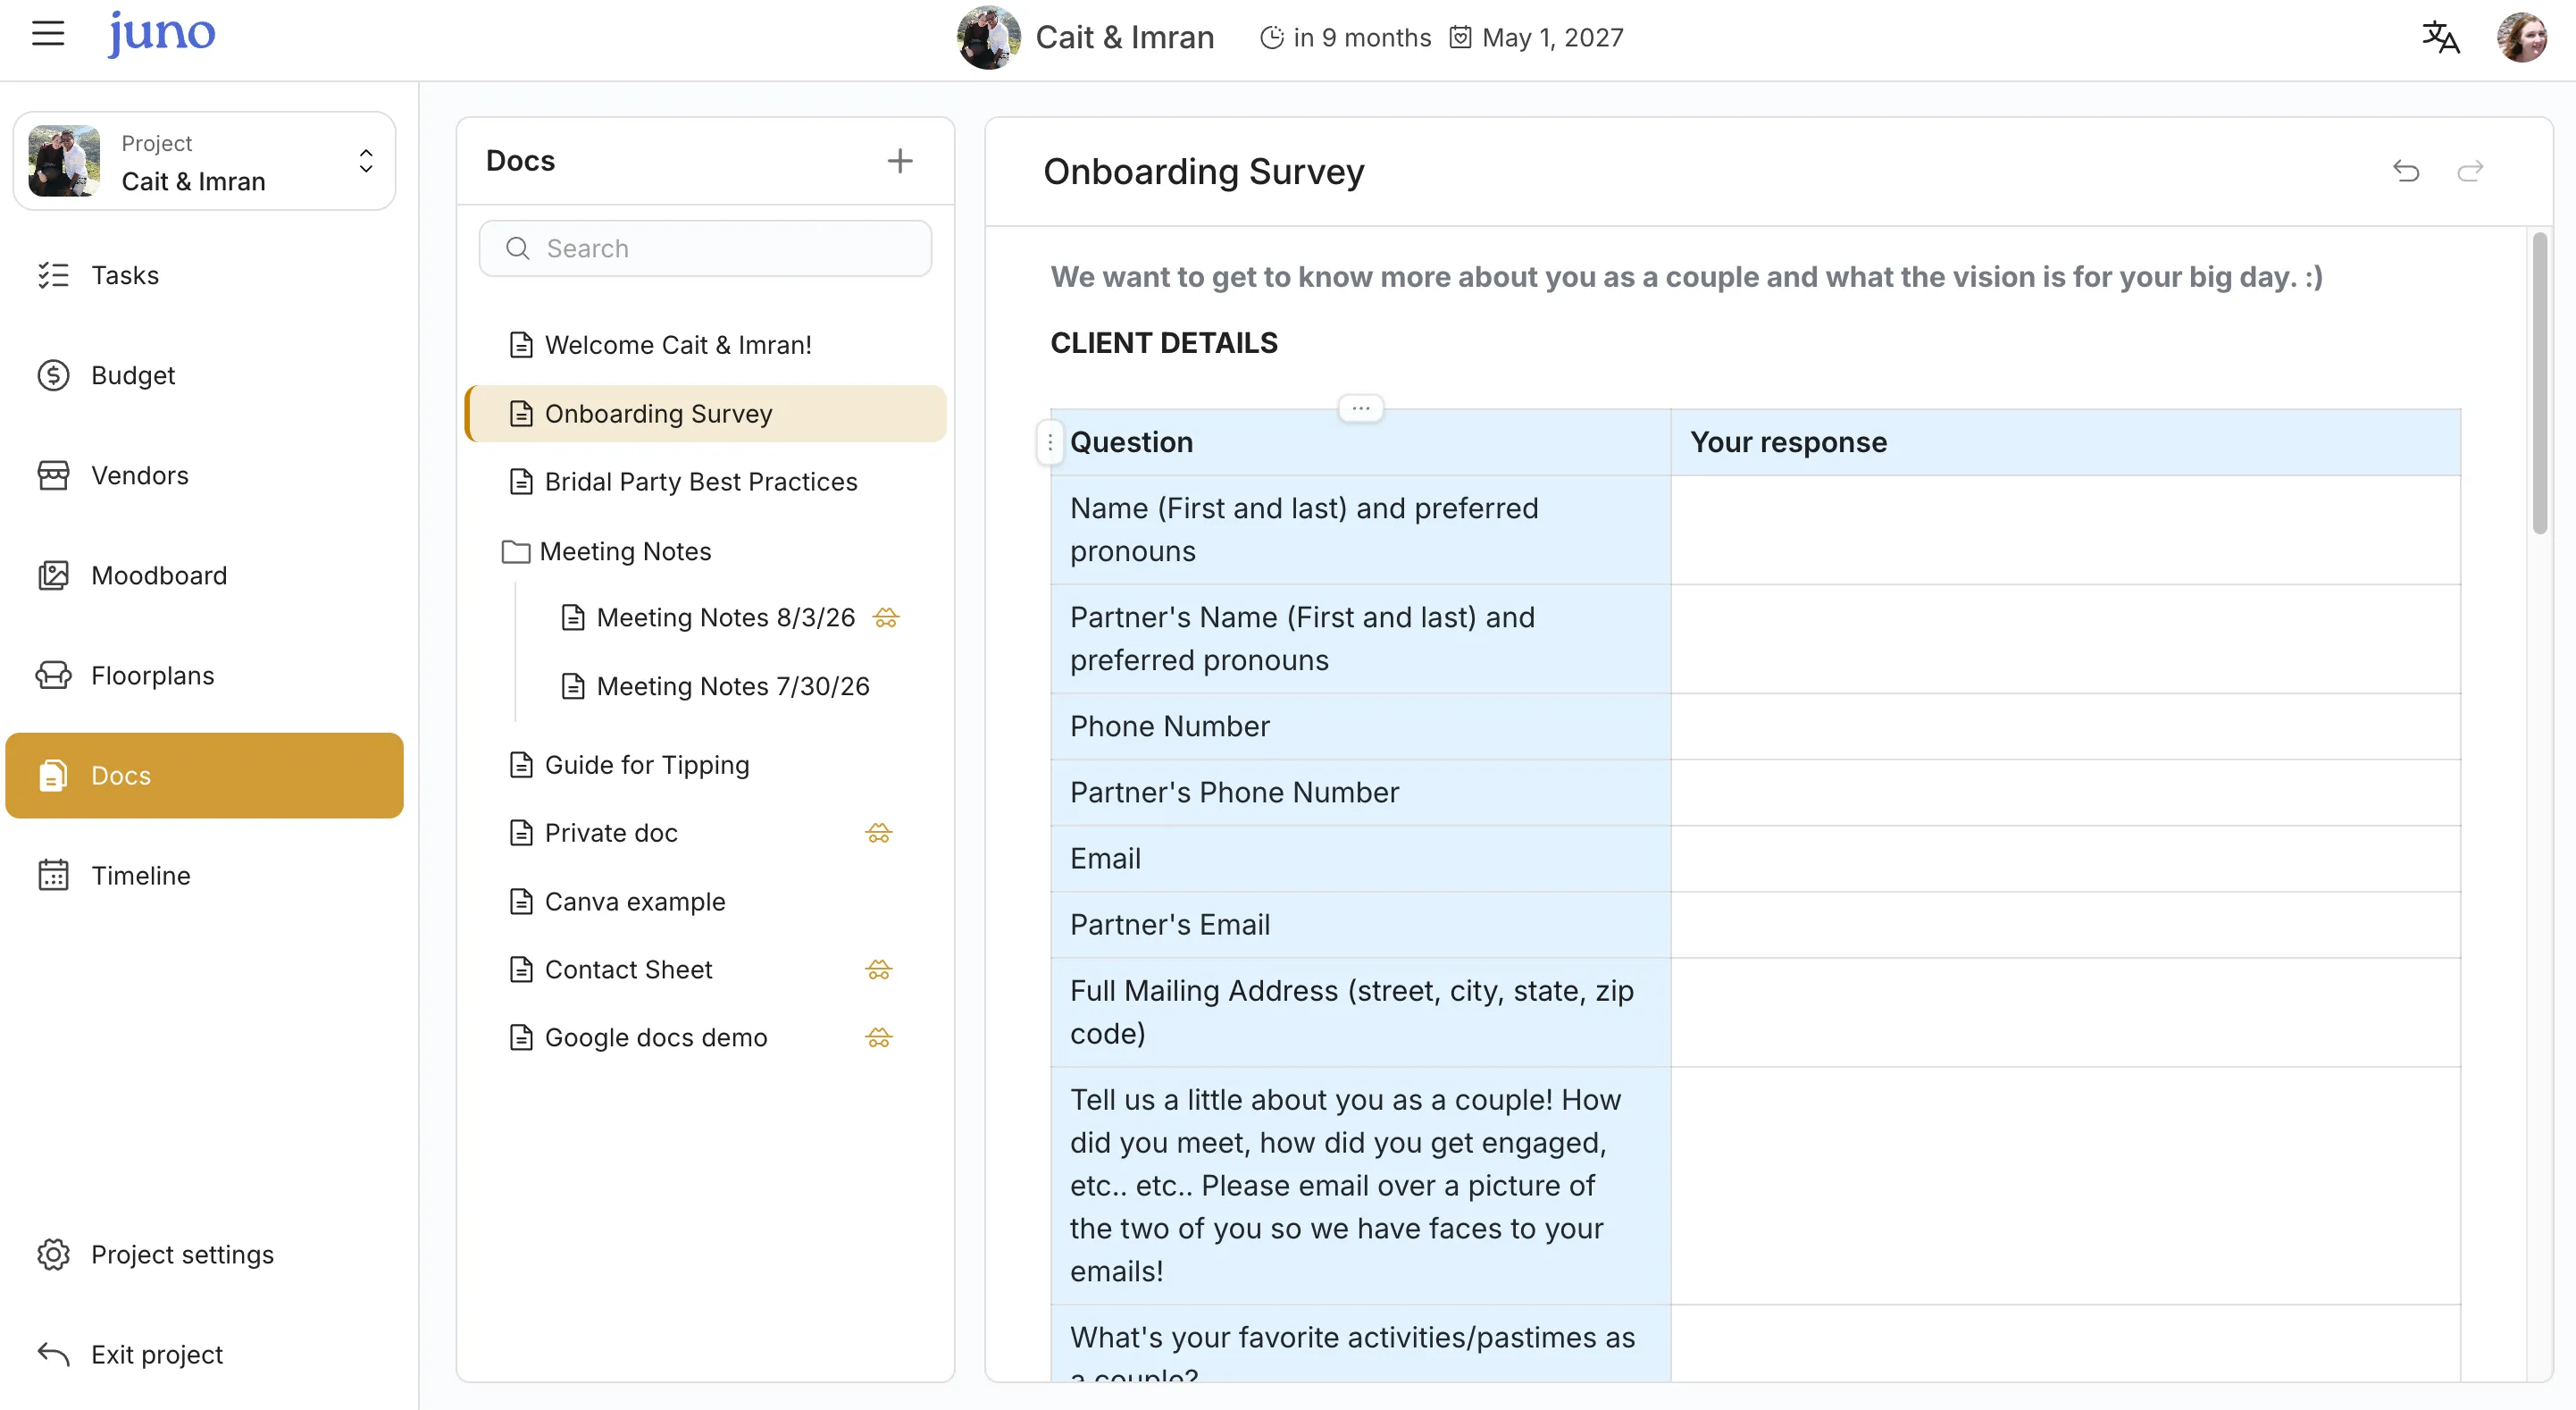Click the Vendors storefront icon
Image resolution: width=2576 pixels, height=1410 pixels.
(53, 475)
